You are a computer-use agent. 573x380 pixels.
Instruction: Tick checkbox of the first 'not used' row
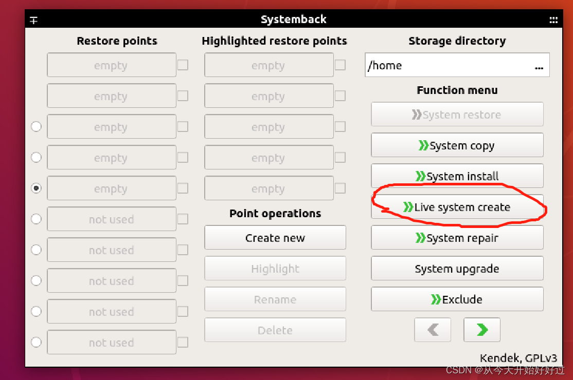[183, 219]
